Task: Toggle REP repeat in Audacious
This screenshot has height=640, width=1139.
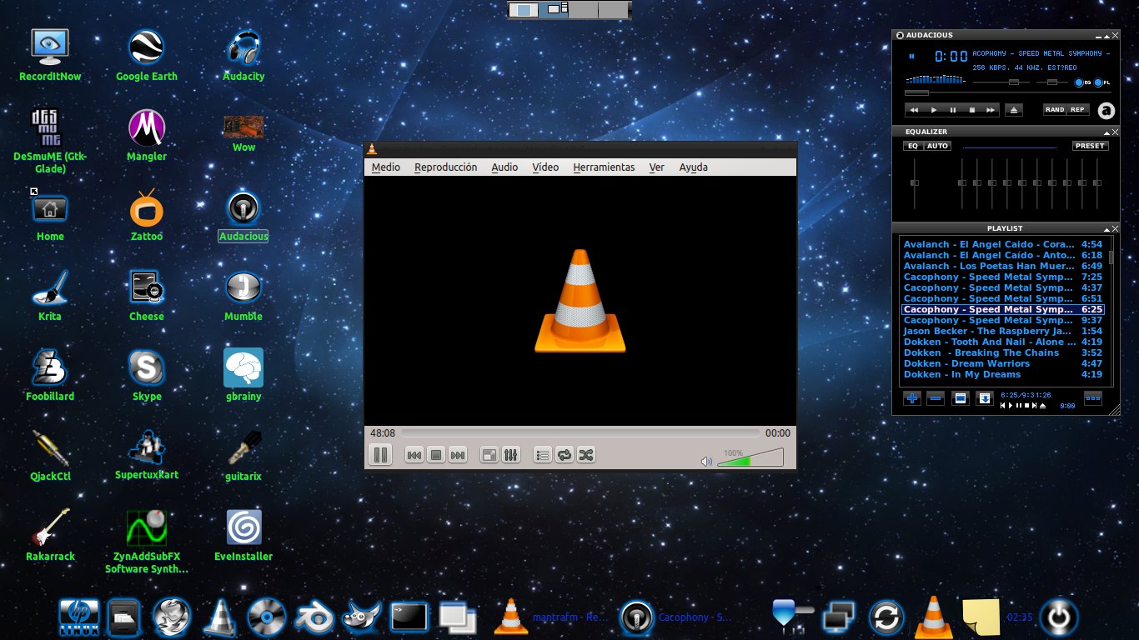Action: click(x=1078, y=110)
